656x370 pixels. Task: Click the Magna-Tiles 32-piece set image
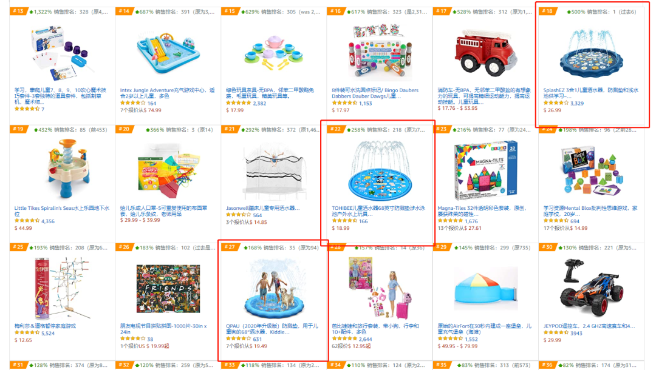[485, 171]
